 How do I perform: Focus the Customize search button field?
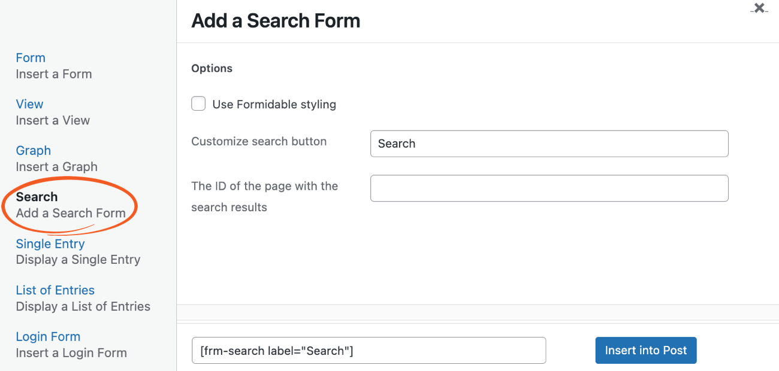(x=549, y=144)
